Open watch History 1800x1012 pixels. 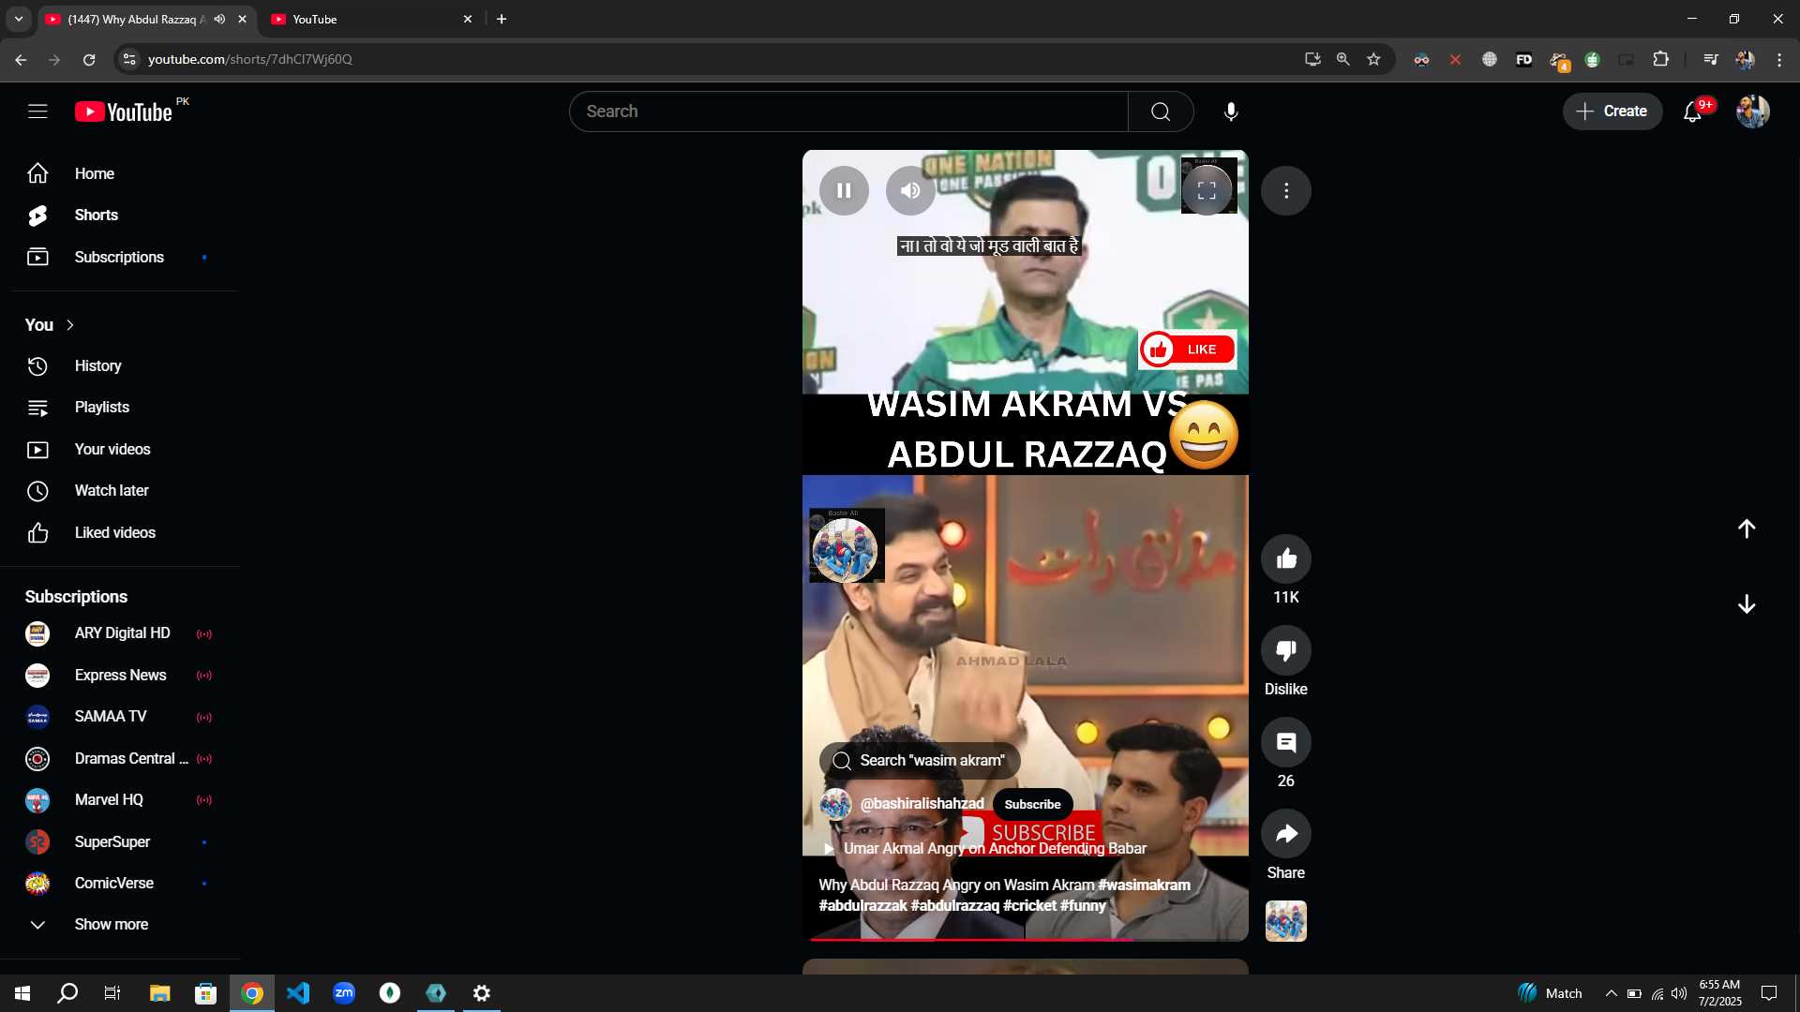(119, 366)
